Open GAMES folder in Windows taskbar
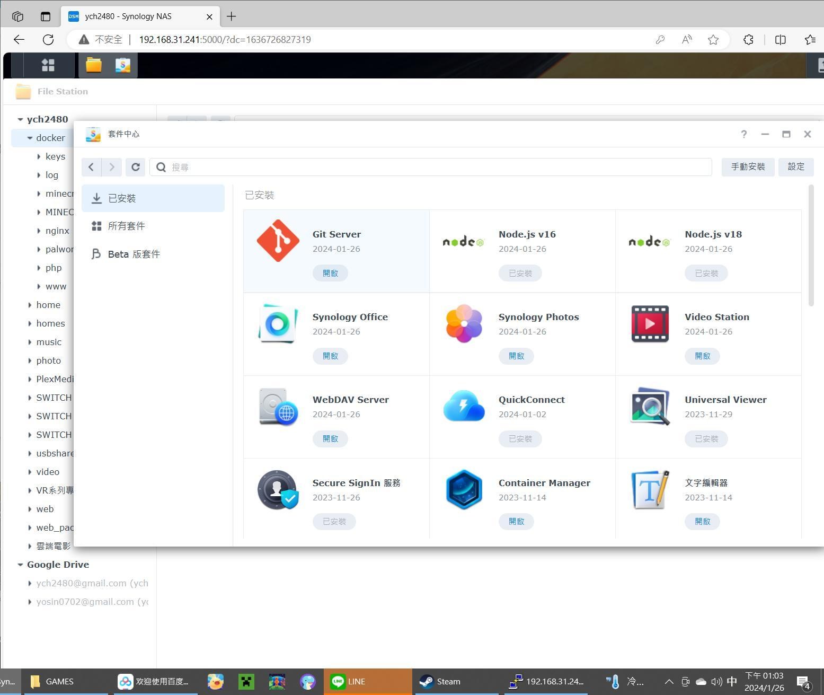This screenshot has height=695, width=824. click(x=67, y=681)
